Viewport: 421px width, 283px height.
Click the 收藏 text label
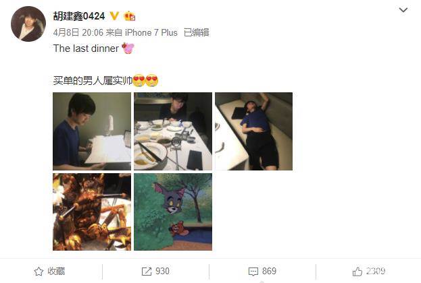pos(56,272)
